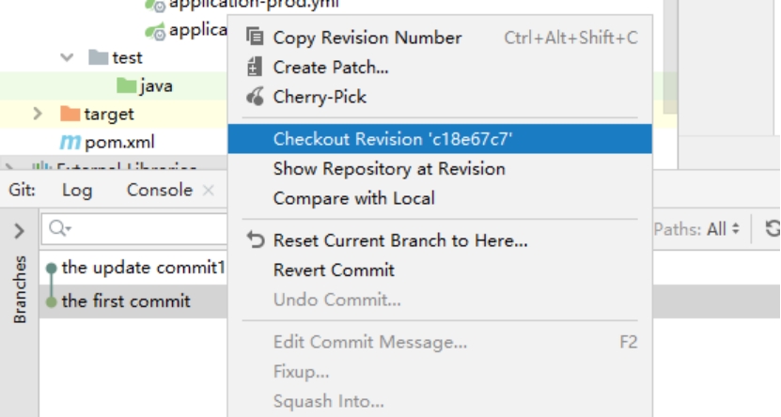Collapse the test folder
Viewport: 781px width, 417px height.
click(x=67, y=57)
